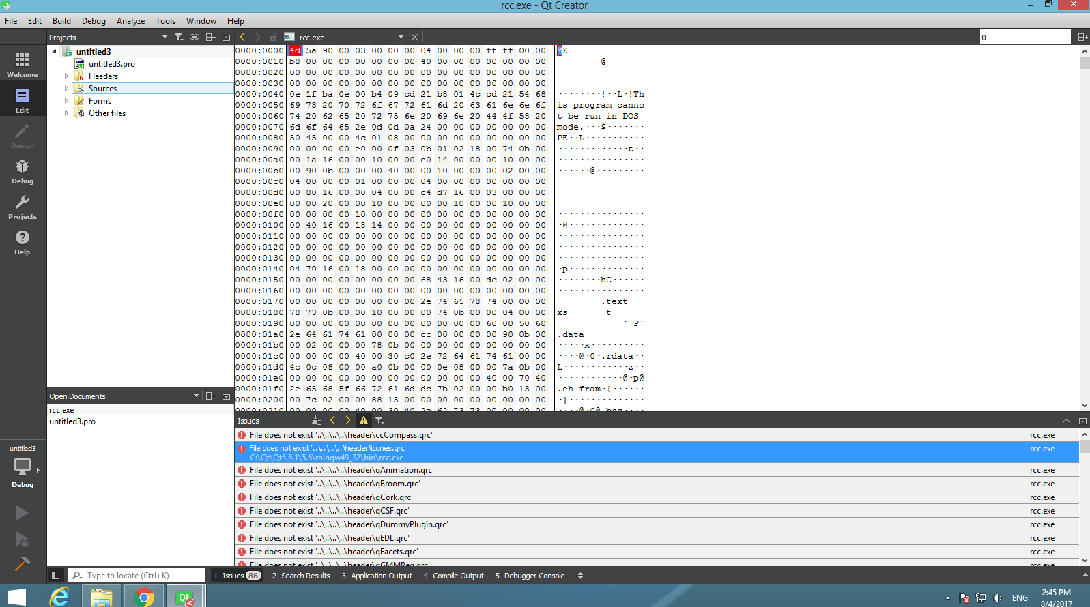The image size is (1090, 607).
Task: Start debugging with the Run-with-bug button
Action: pos(22,539)
